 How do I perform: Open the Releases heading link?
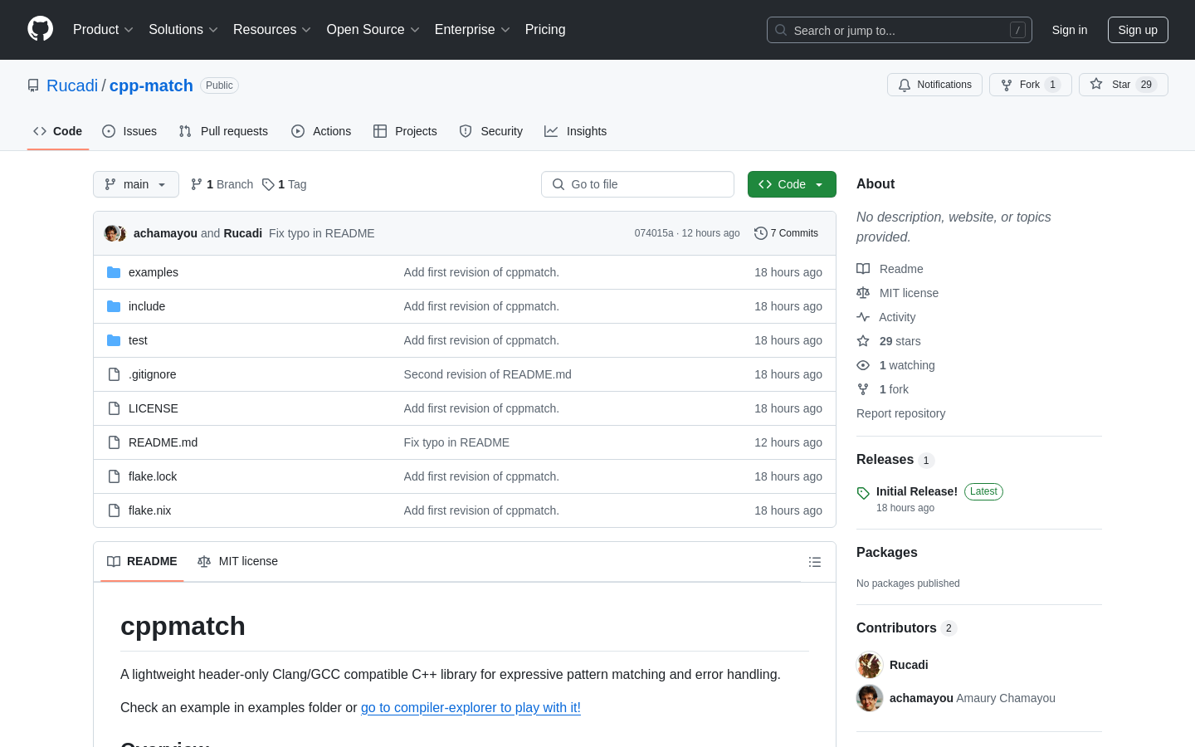click(895, 460)
